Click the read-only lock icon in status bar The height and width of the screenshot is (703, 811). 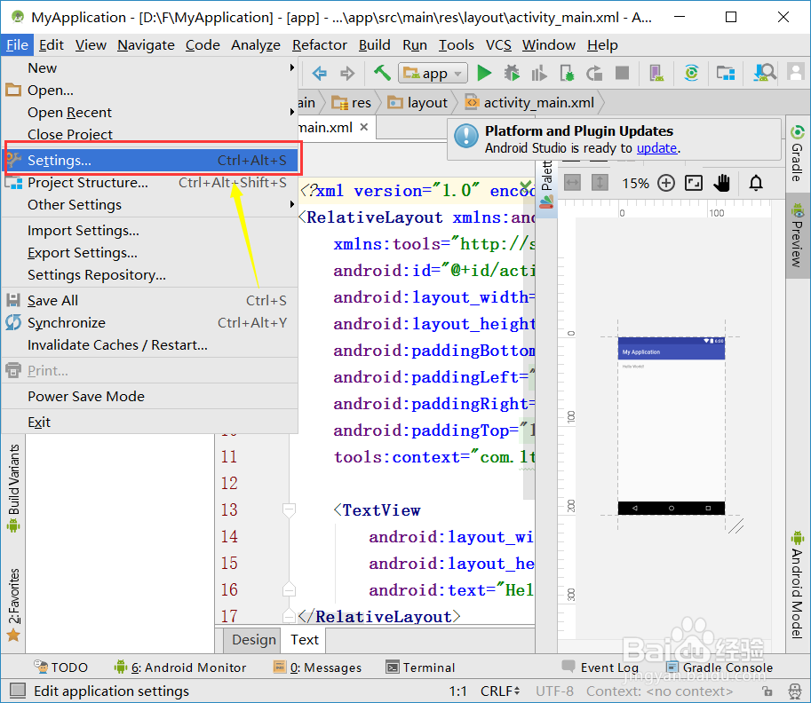pos(768,691)
